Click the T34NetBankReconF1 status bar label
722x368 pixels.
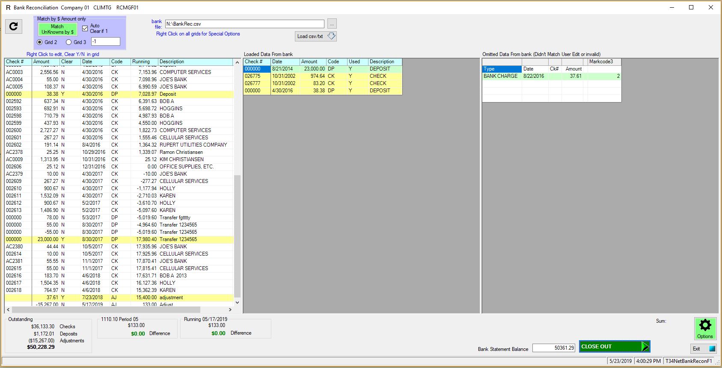[x=689, y=361]
